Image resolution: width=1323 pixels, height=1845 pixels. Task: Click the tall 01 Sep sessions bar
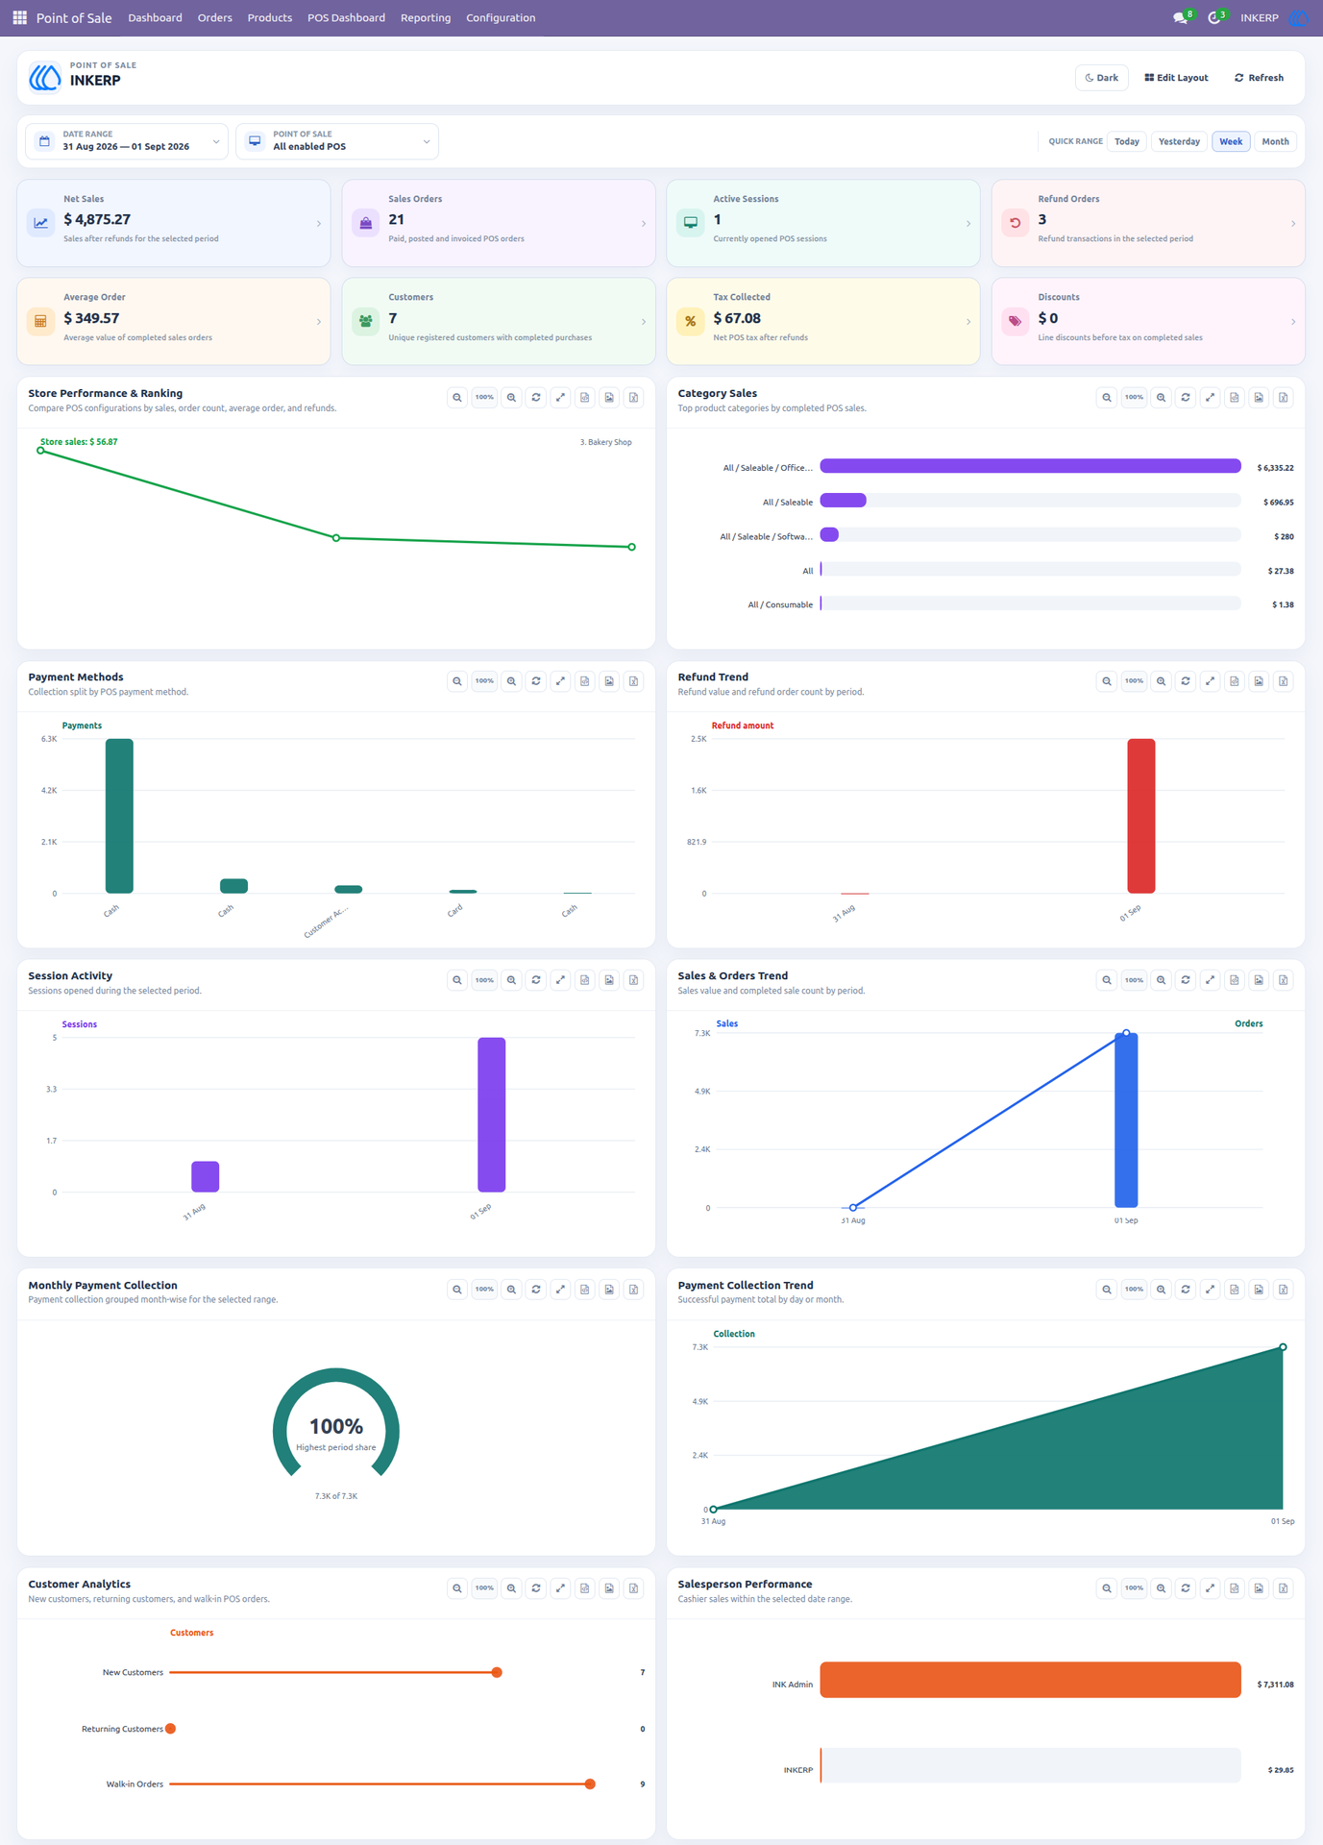pyautogui.click(x=492, y=1115)
